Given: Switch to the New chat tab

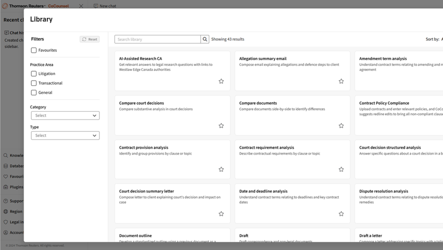Looking at the screenshot, I should pyautogui.click(x=105, y=6).
